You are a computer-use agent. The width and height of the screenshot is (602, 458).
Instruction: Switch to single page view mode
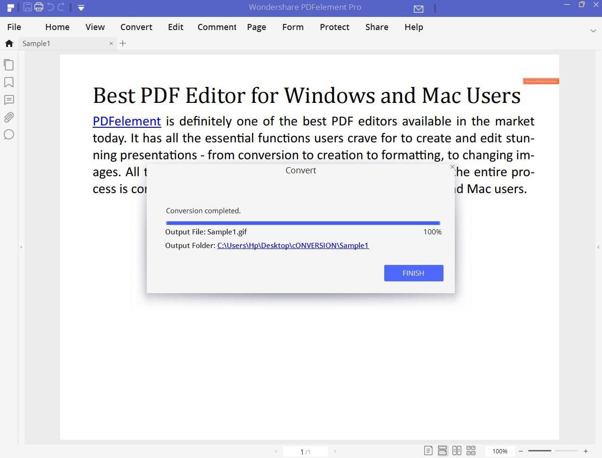pyautogui.click(x=428, y=451)
